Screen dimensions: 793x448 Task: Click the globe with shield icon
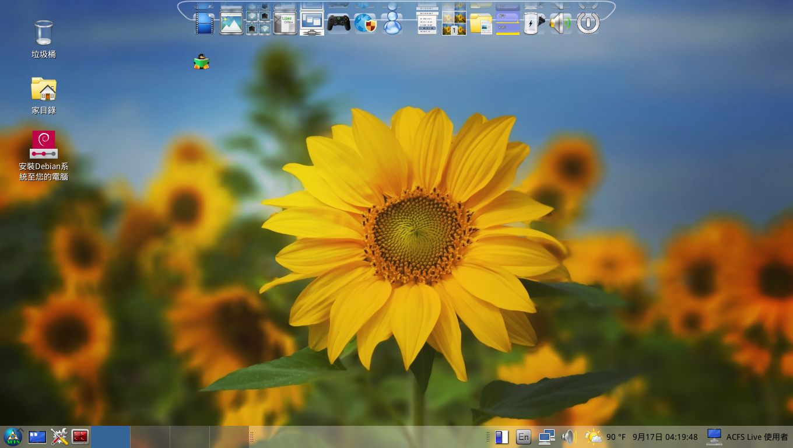(x=366, y=23)
